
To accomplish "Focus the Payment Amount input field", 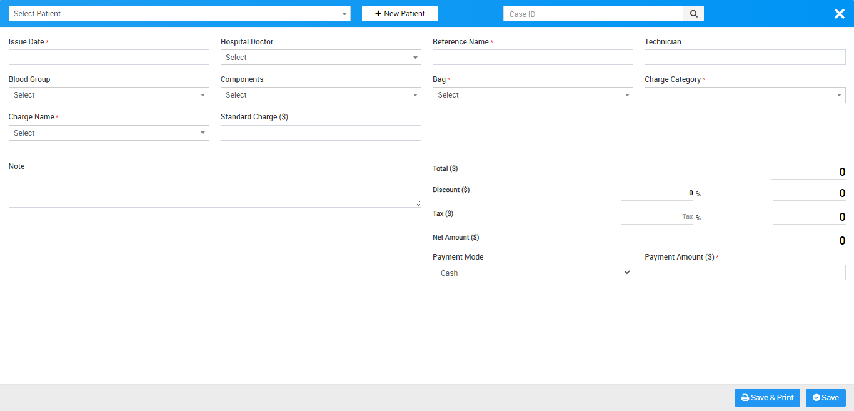I will tap(745, 273).
